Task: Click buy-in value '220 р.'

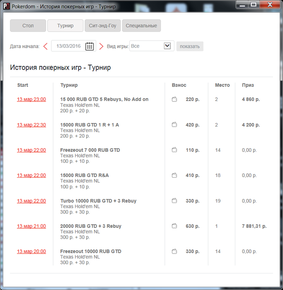Action: click(193, 99)
